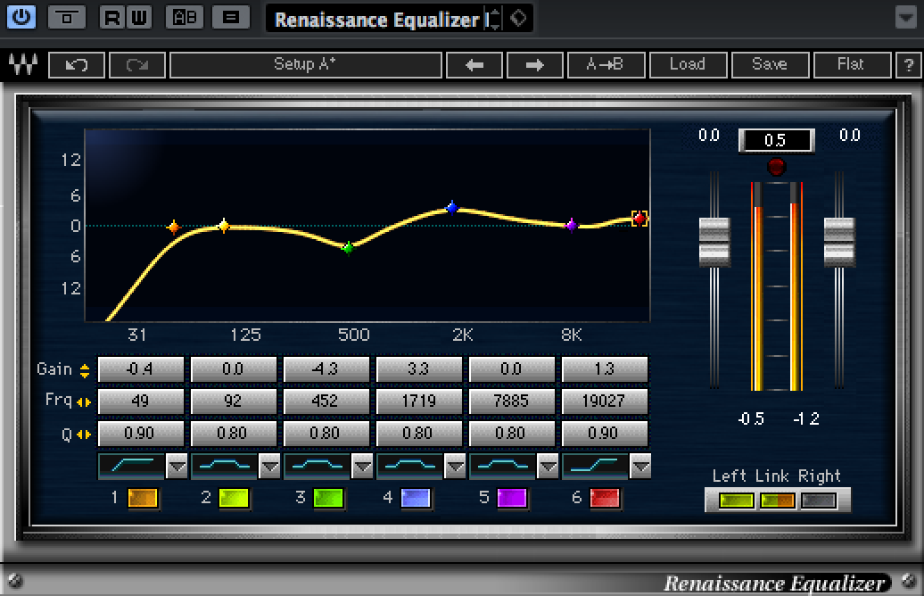Click the Q left/right arrows icon
Viewport: 924px width, 596px height.
[84, 435]
